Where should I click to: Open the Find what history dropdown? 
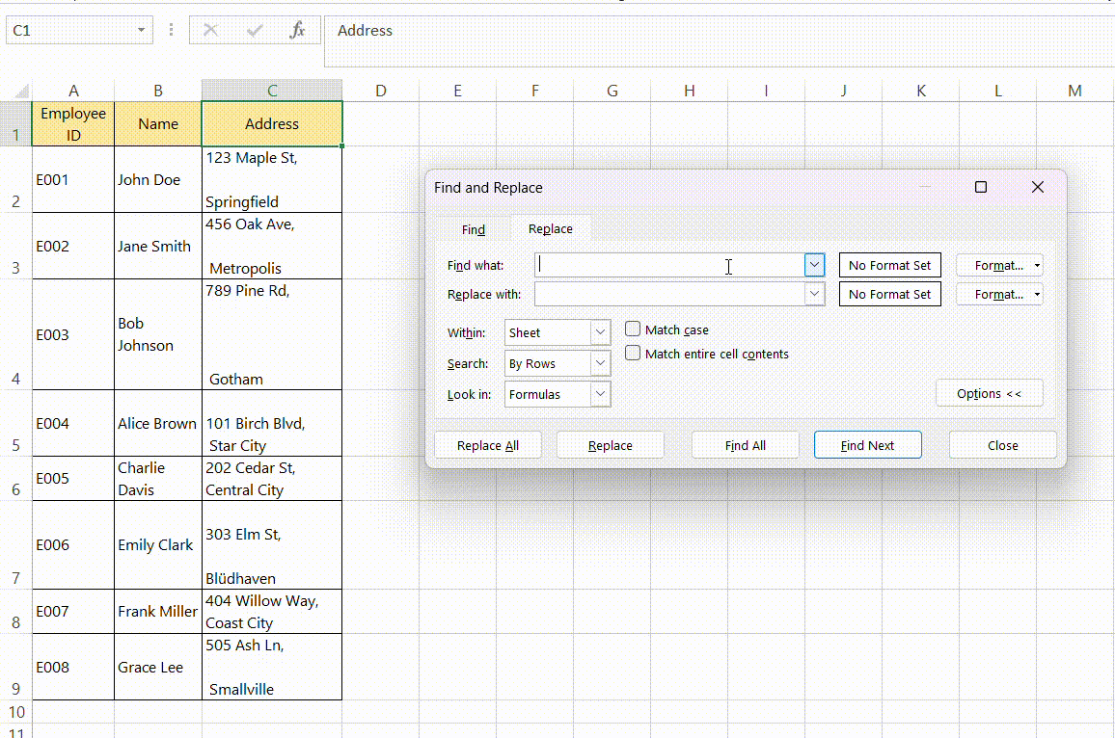(x=814, y=265)
